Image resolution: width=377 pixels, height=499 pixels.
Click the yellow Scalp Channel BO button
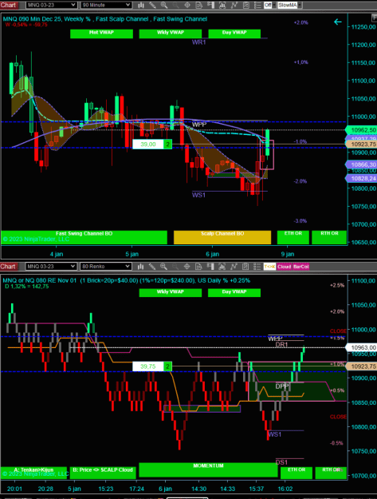pyautogui.click(x=222, y=237)
